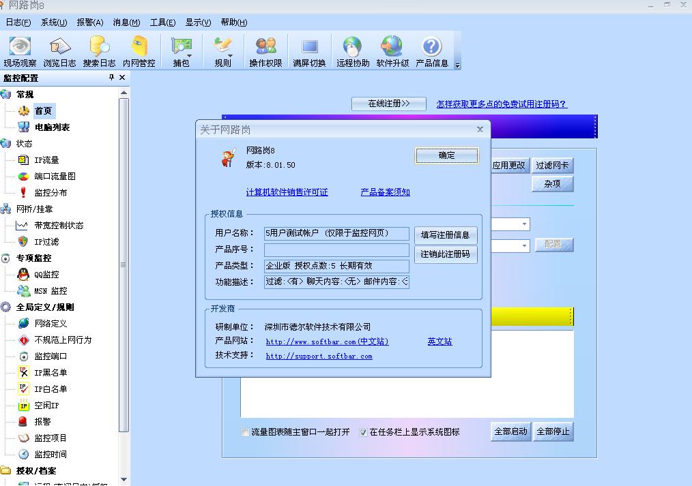The width and height of the screenshot is (692, 486).
Task: Open 远程协助 remote assistance
Action: pos(353,52)
